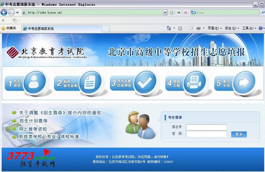
Task: Open 阅读报考说明 step 2 document icon
Action: click(x=89, y=83)
